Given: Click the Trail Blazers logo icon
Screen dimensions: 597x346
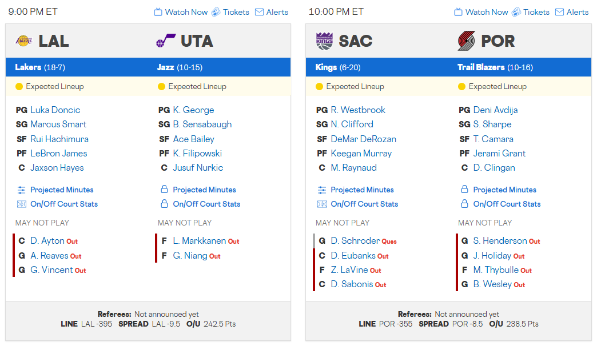Looking at the screenshot, I should tap(467, 41).
